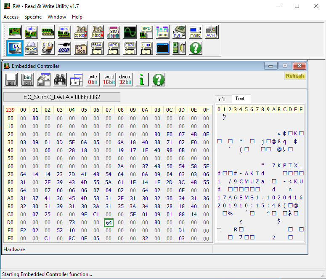This screenshot has width=326, height=279.
Task: Select the 98 cell in row 40
Action: [x=170, y=150]
